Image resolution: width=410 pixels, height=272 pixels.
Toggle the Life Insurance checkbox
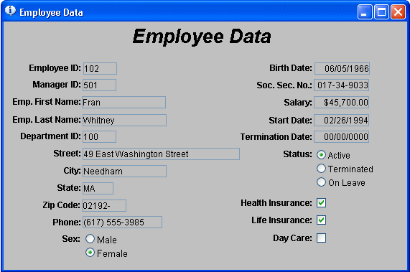(321, 220)
